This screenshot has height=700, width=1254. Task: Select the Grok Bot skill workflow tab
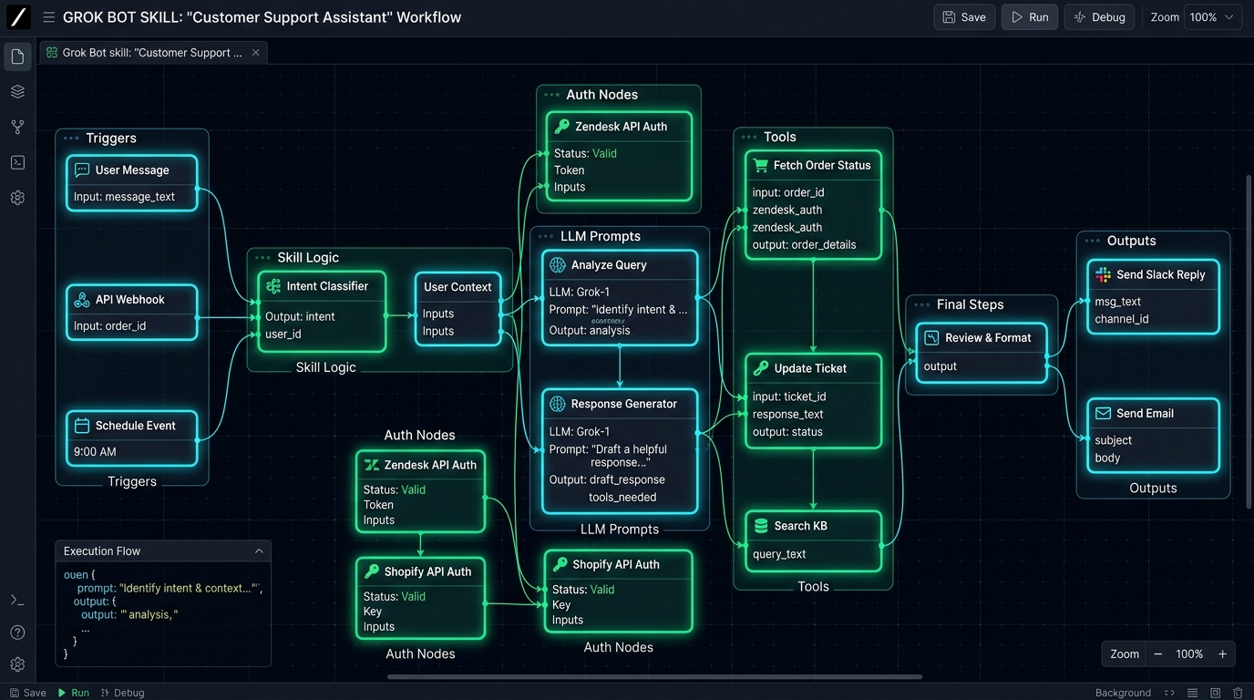153,53
